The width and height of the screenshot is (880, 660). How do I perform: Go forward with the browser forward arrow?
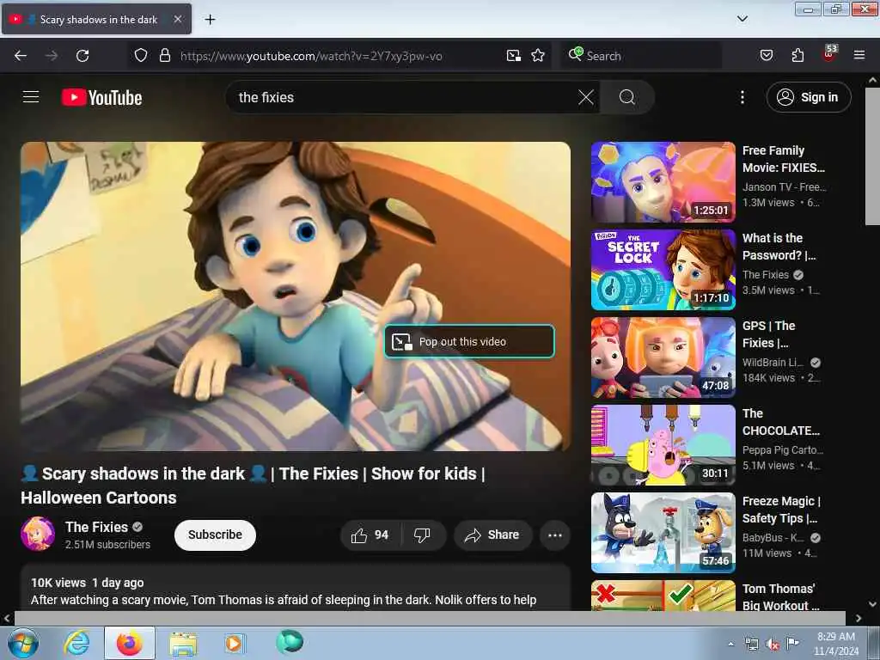(x=52, y=56)
